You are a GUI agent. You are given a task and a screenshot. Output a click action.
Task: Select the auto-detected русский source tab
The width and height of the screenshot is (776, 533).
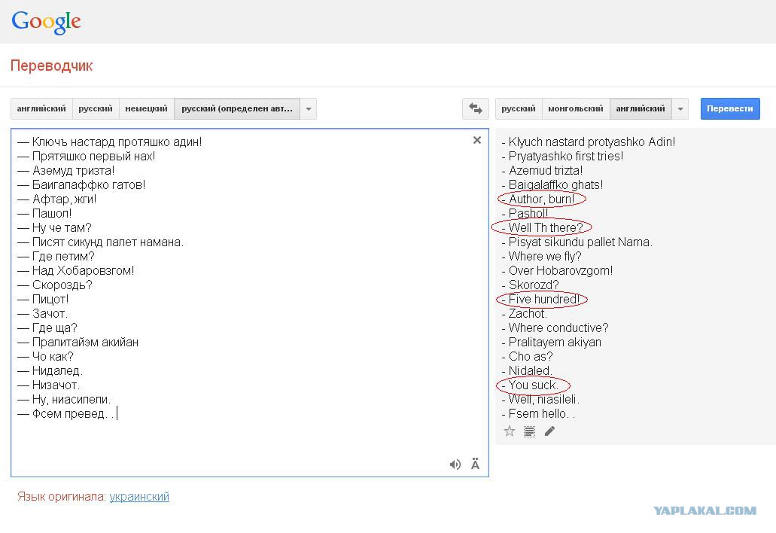point(237,108)
